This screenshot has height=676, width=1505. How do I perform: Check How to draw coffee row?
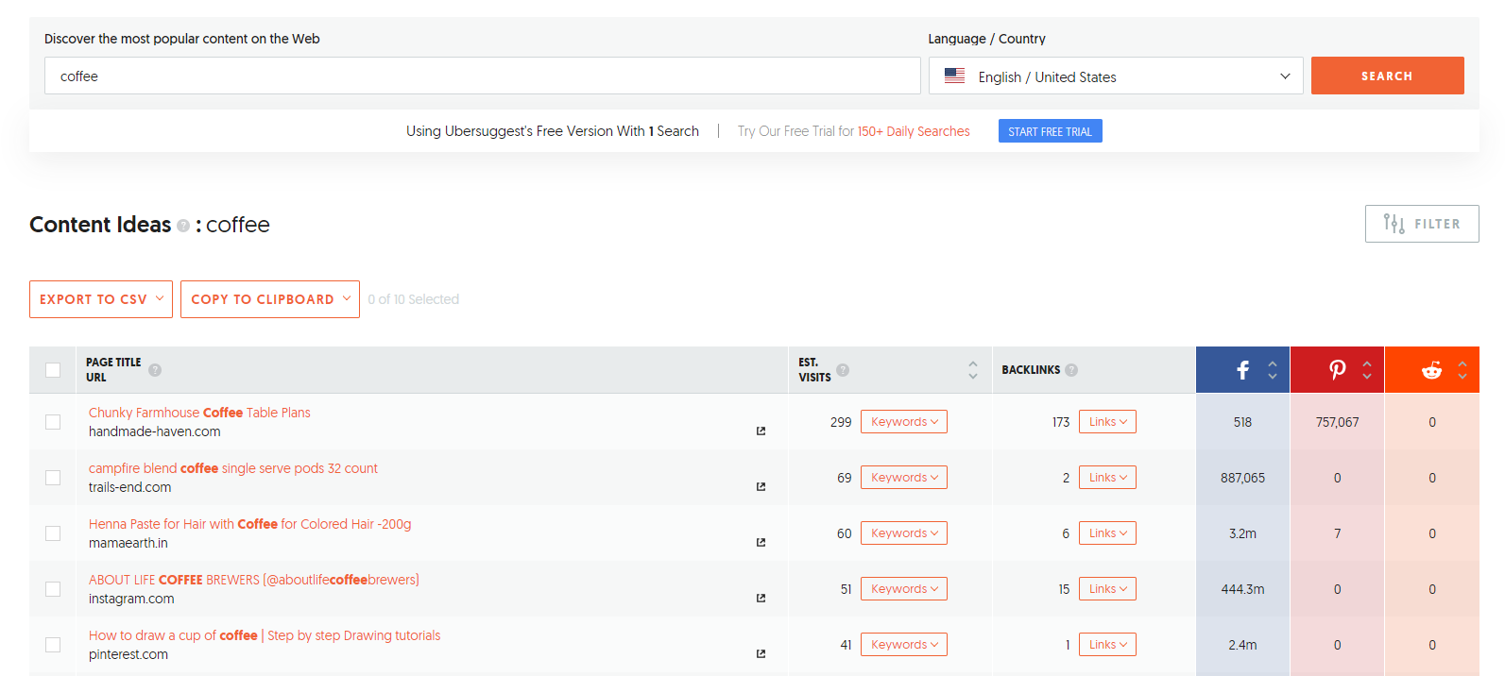point(53,645)
